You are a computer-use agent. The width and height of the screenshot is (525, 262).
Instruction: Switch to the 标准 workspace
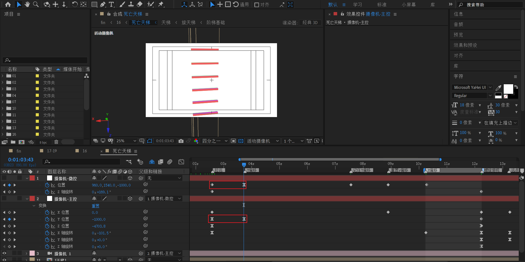(x=382, y=5)
